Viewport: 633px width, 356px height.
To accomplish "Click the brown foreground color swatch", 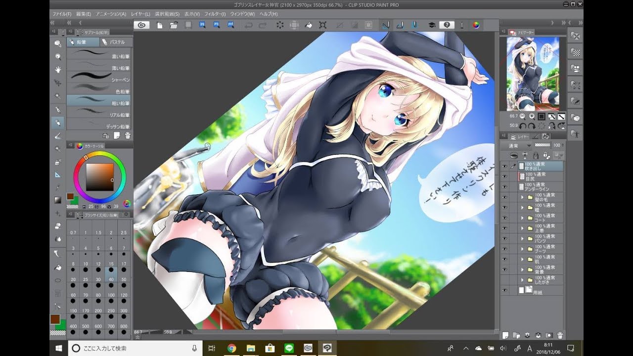I will pos(54,319).
